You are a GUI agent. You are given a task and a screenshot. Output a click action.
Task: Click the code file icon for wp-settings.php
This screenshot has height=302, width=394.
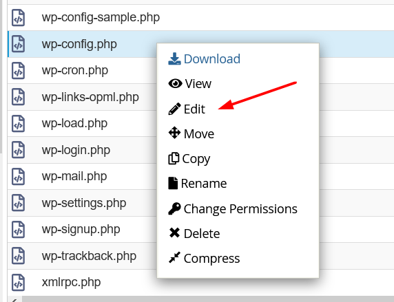coord(19,203)
